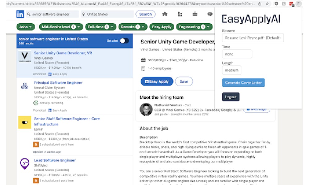Expand the Remote filter dropdown
Screen dimensions: 309x185
click(x=133, y=27)
